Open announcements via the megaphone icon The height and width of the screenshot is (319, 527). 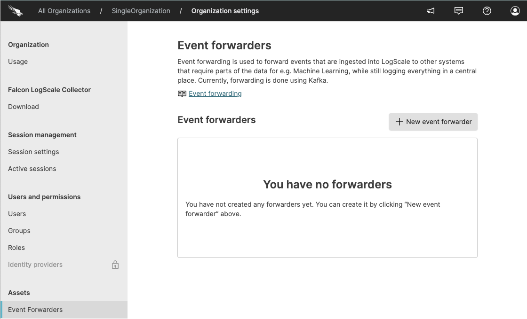point(430,10)
